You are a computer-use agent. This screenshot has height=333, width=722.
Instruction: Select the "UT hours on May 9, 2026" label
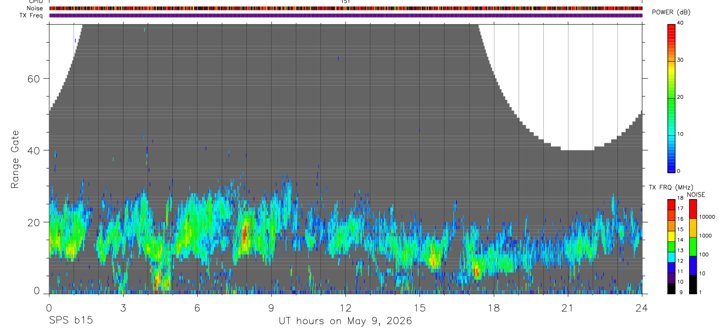[345, 321]
